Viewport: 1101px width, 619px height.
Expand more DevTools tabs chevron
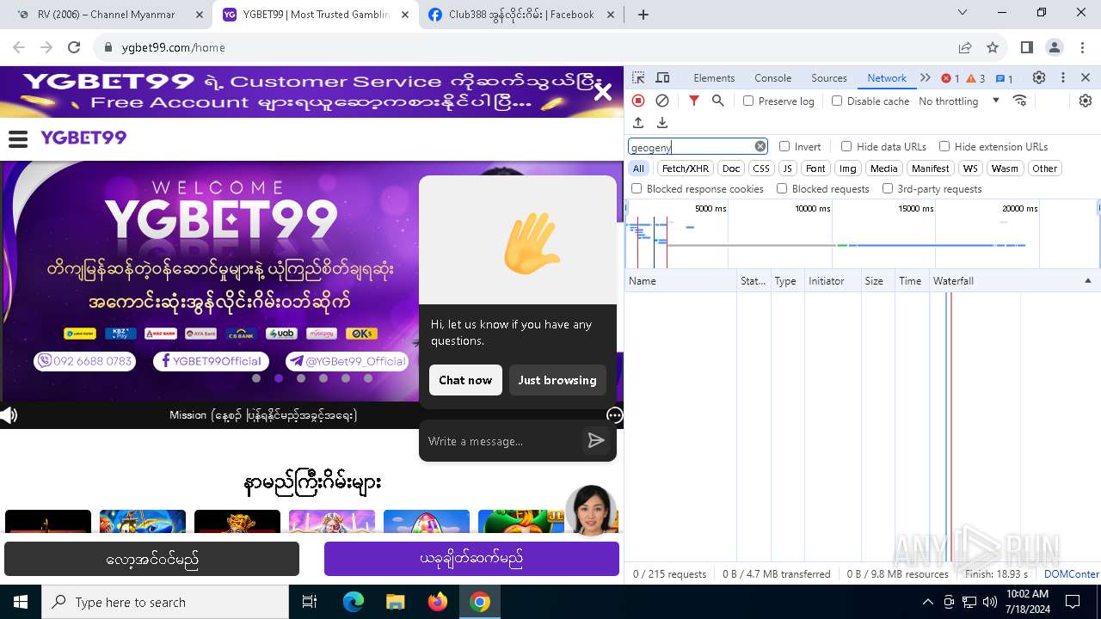926,77
